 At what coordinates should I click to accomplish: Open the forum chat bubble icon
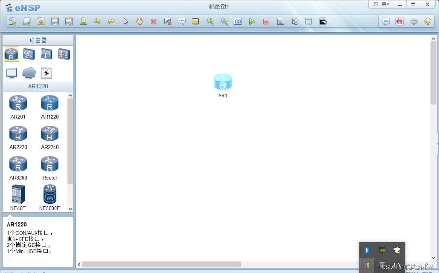click(386, 21)
